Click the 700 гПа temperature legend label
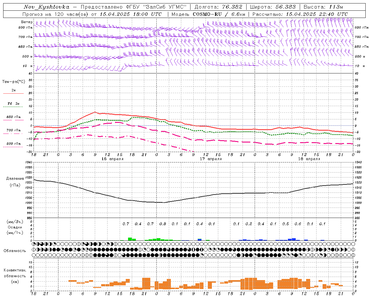The image size is (370, 296). click(13, 130)
